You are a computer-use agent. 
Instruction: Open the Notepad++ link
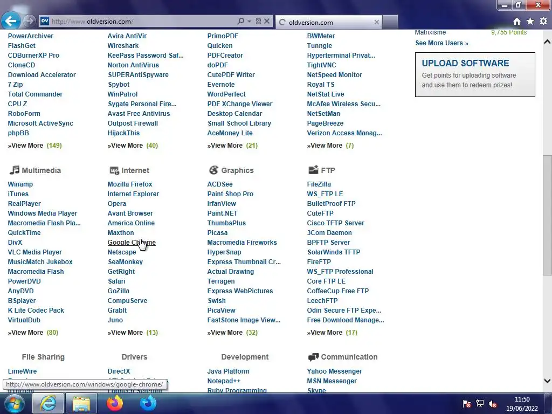224,381
